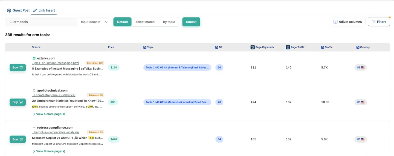This screenshot has height=156, width=394.
Task: Open the entrepreneur-statistics page URL
Action: point(54,95)
